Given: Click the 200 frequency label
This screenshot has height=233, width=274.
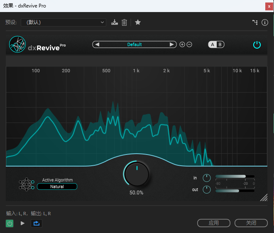Looking at the screenshot, I should (66, 71).
